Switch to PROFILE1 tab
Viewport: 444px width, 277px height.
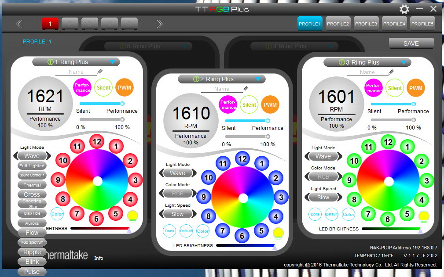(310, 24)
